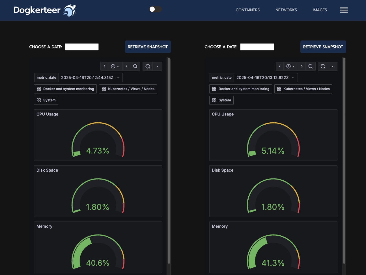Open left Docker and system monitoring link
This screenshot has height=275, width=366.
pos(65,89)
